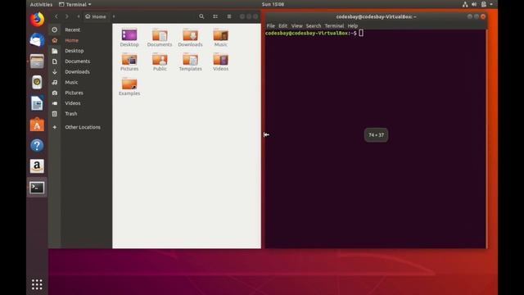
Task: Launch Amazon from the dock
Action: point(37,166)
